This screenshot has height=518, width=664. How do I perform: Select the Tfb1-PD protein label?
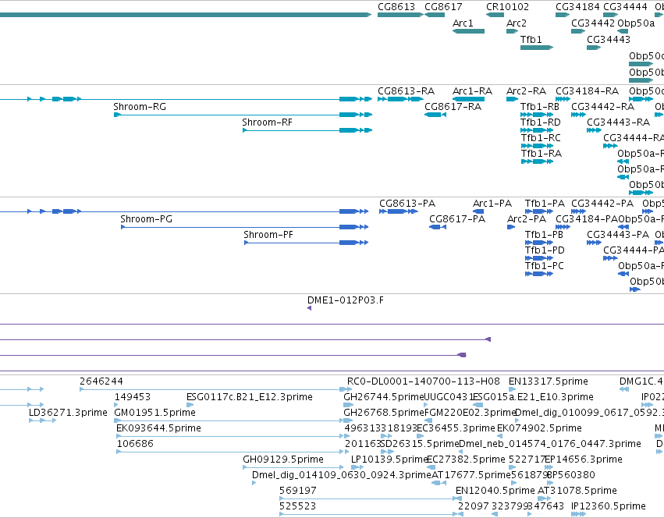pyautogui.click(x=545, y=250)
